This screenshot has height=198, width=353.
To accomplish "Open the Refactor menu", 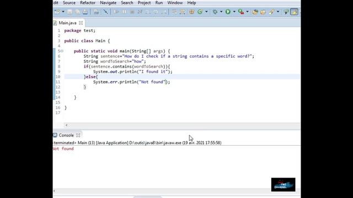I will click(x=88, y=3).
